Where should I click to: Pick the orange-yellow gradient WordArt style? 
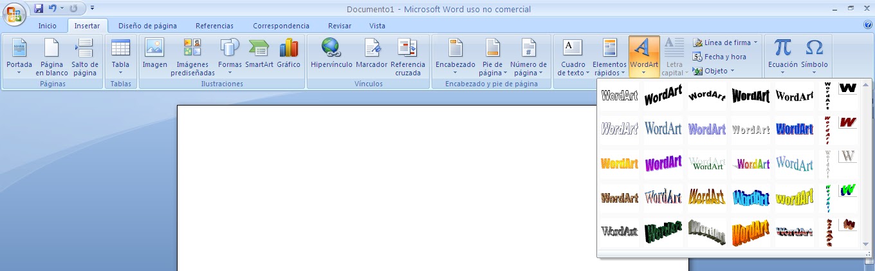pos(620,164)
